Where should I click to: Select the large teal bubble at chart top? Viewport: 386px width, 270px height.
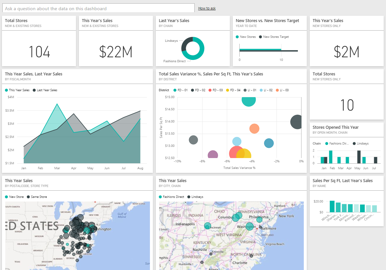point(249,100)
